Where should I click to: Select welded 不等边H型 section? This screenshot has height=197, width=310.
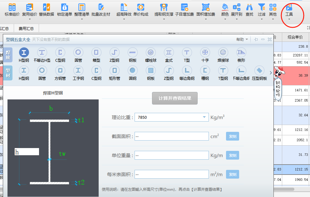[x=42, y=55]
